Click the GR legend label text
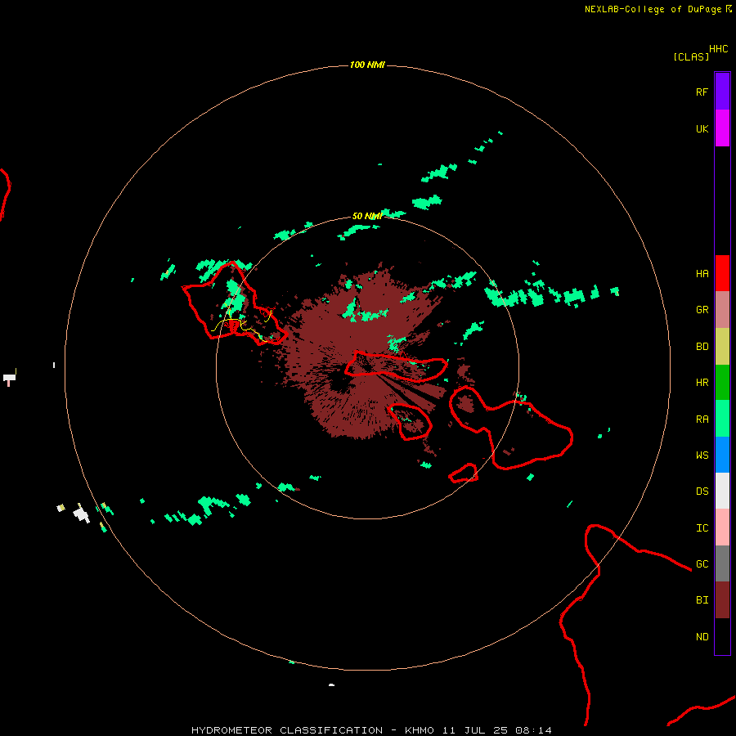 (x=702, y=310)
